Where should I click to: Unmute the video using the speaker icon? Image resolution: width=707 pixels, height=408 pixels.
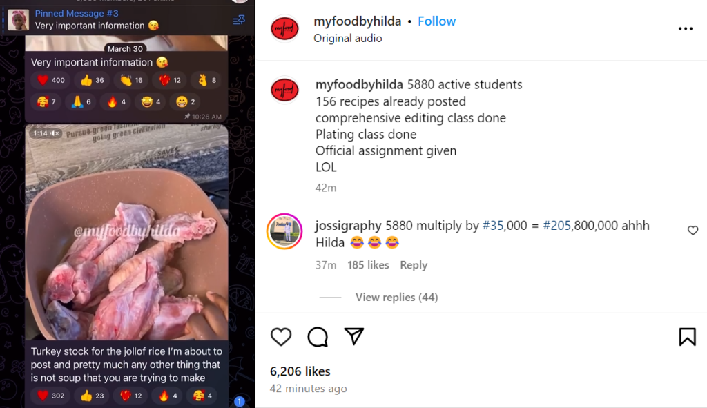click(x=56, y=133)
